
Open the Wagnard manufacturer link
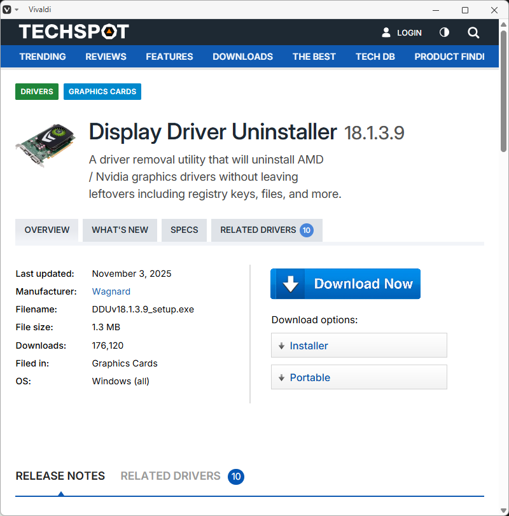pyautogui.click(x=111, y=291)
